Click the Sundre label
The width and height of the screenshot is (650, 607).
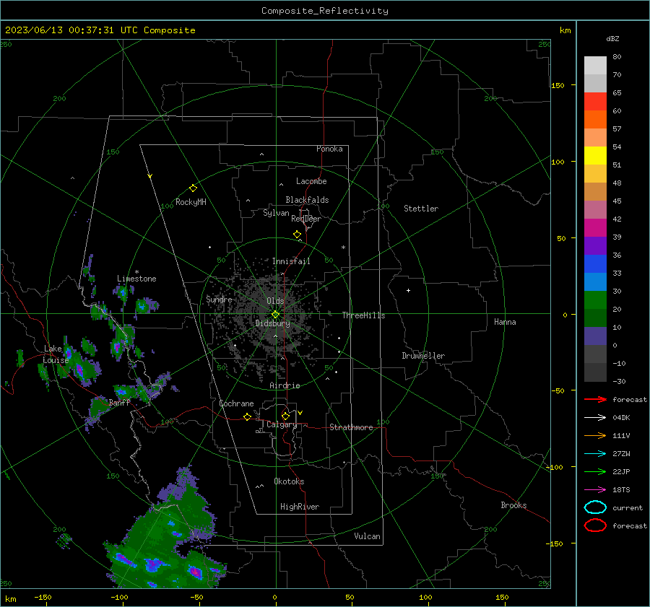point(219,299)
